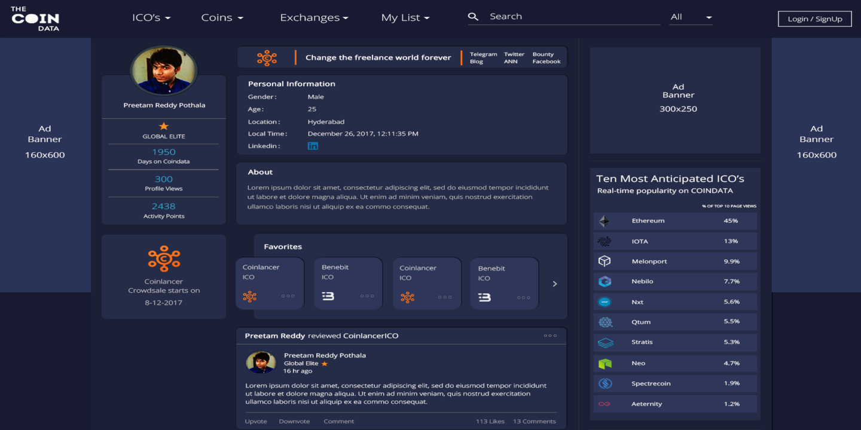Open the ICO's dropdown menu
This screenshot has height=430, width=861.
151,18
